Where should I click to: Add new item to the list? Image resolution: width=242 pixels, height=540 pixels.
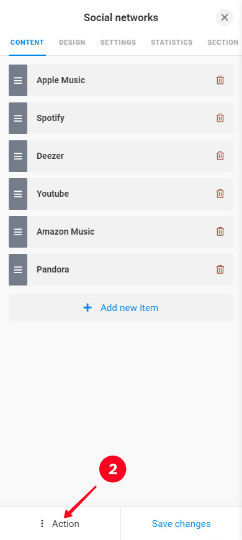coord(121,307)
